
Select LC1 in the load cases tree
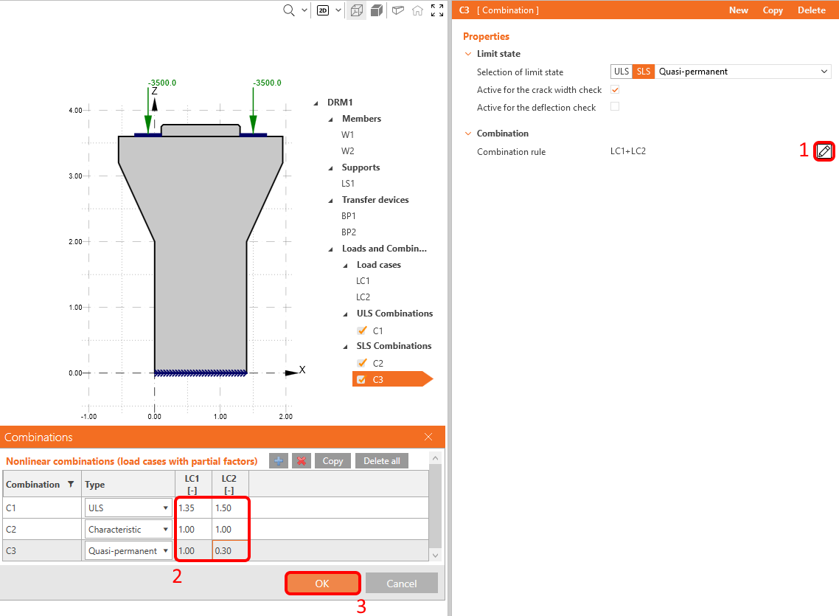pos(363,281)
